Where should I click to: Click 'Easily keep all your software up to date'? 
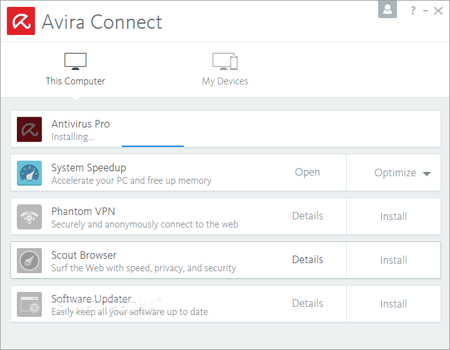click(x=129, y=312)
